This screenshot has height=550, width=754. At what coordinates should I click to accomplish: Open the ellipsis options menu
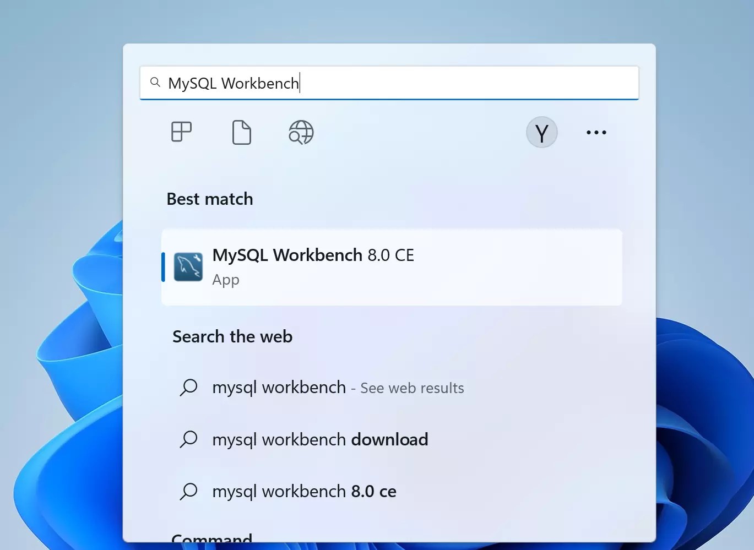click(x=596, y=132)
